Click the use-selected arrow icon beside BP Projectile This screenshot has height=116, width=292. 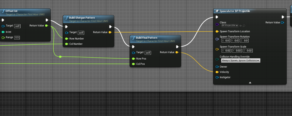pos(241,26)
